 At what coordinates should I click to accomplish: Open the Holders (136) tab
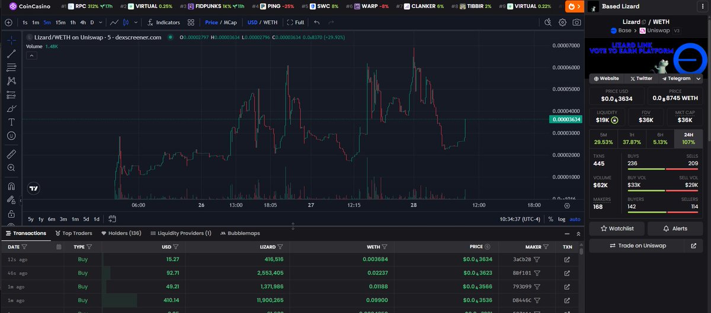pyautogui.click(x=121, y=233)
